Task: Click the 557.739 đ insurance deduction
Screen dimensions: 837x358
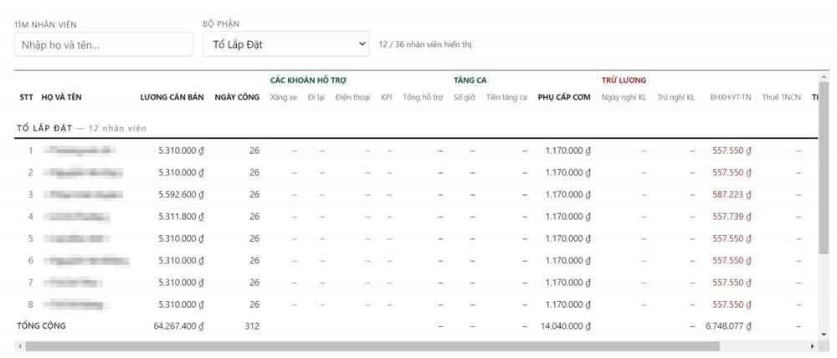Action: click(x=732, y=217)
